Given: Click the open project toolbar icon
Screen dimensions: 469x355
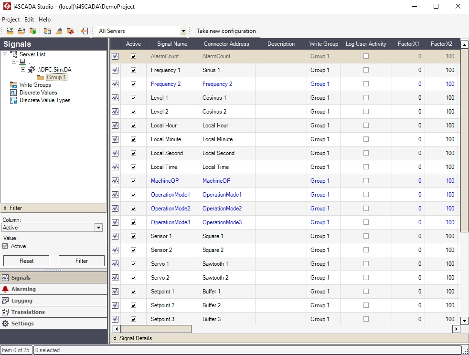Looking at the screenshot, I should pyautogui.click(x=21, y=31).
